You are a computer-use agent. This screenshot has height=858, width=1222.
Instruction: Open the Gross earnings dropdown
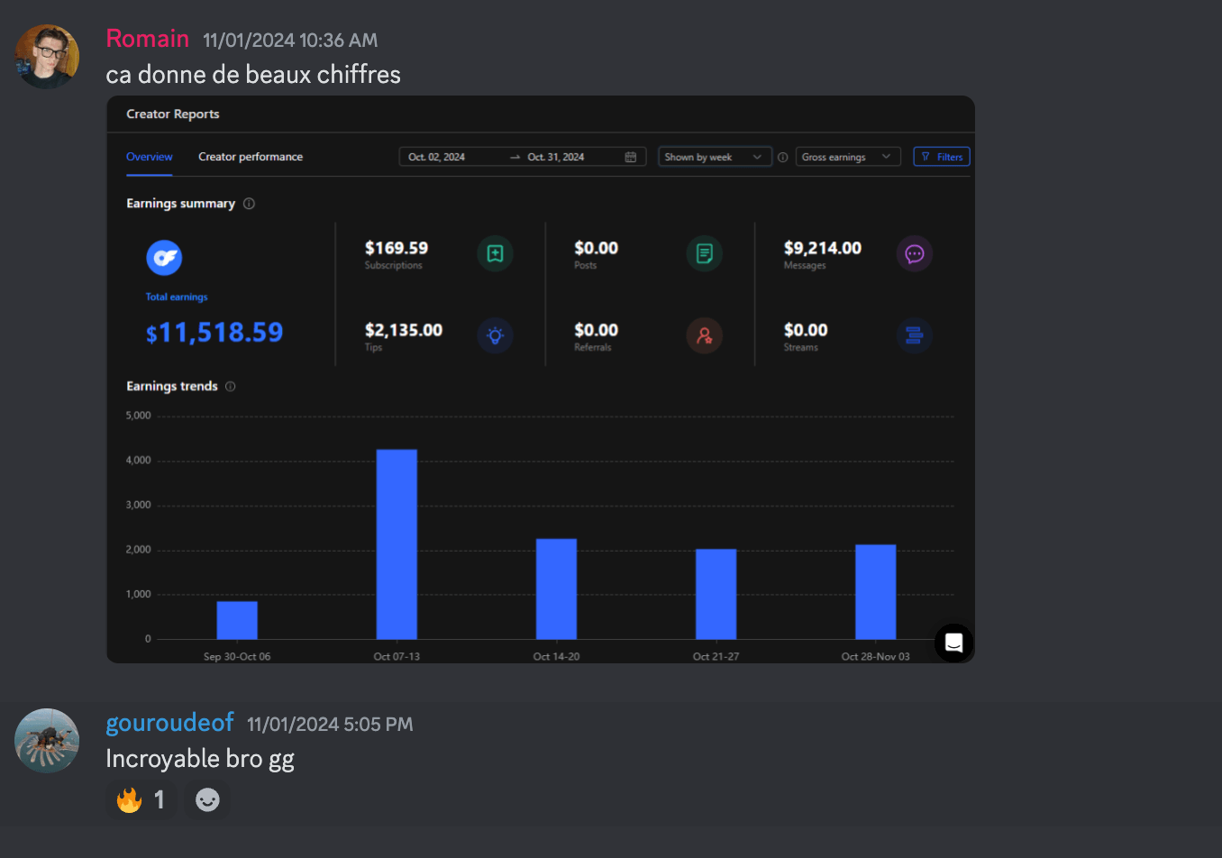[x=847, y=157]
